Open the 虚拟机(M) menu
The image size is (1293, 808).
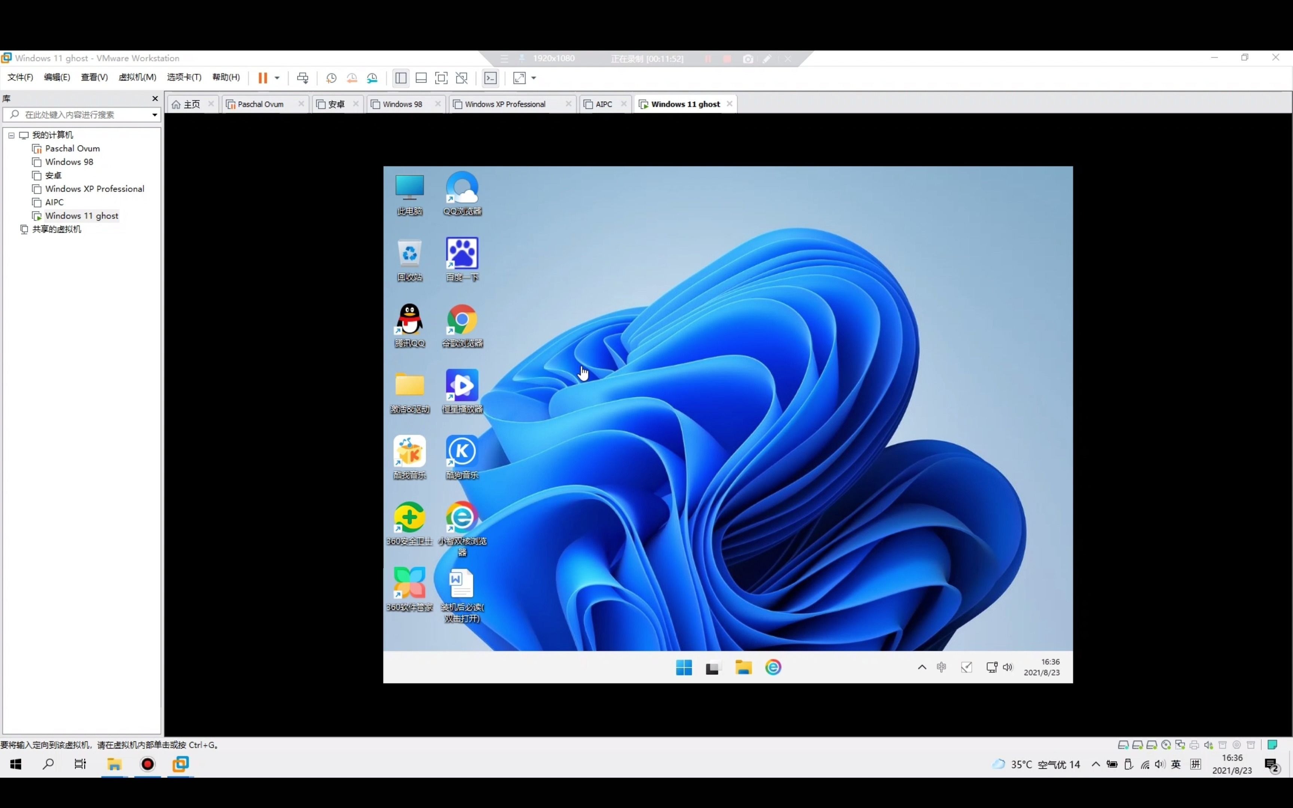(137, 77)
